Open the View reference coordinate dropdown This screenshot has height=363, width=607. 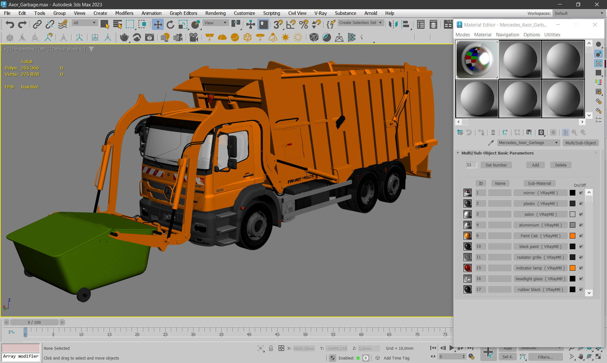click(216, 23)
